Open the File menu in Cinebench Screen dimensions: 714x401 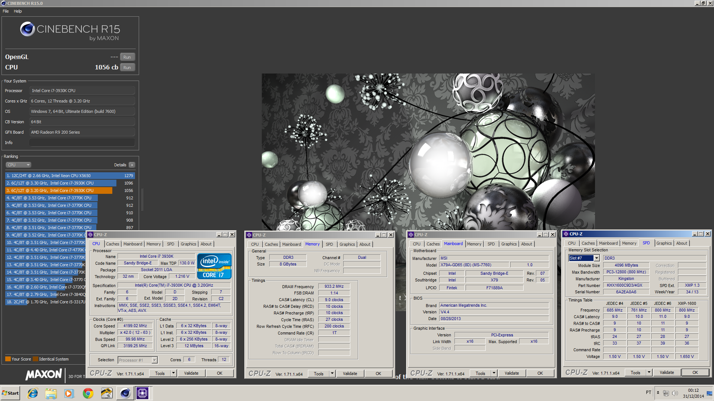pyautogui.click(x=6, y=11)
